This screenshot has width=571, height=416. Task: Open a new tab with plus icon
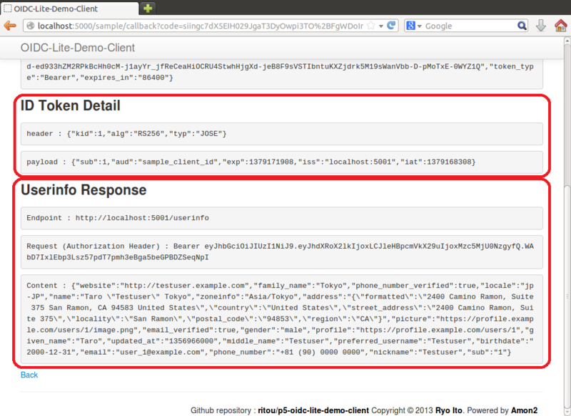point(148,9)
